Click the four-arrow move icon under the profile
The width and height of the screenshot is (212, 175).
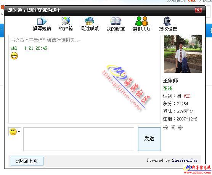(180, 127)
